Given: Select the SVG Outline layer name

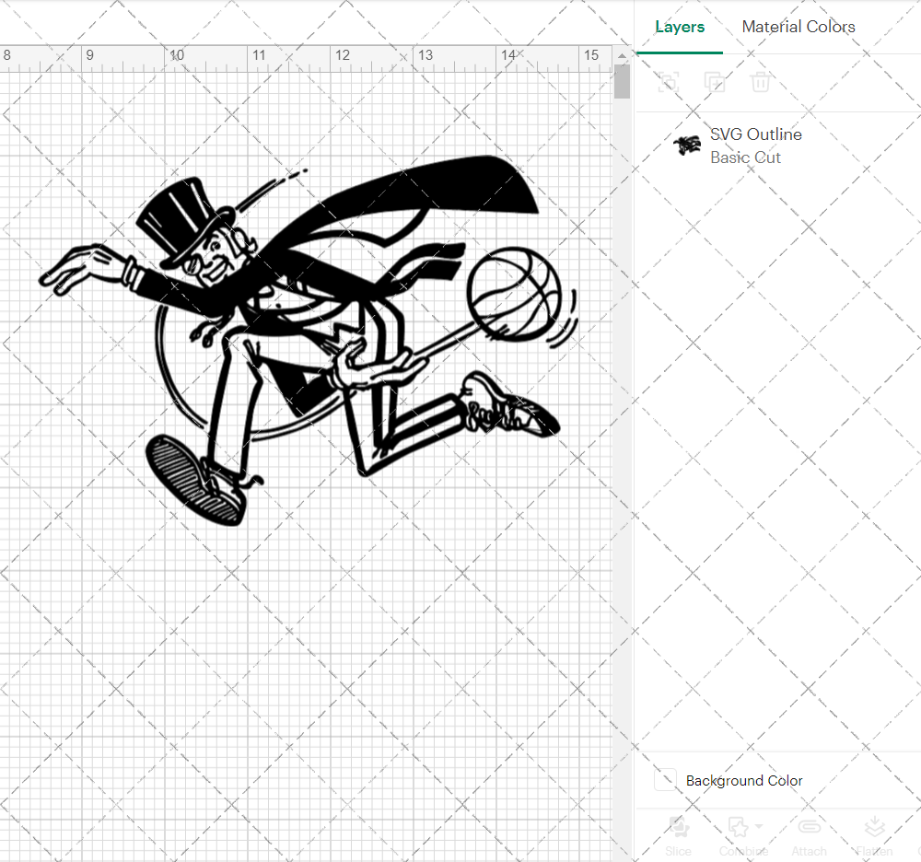Looking at the screenshot, I should coord(756,134).
